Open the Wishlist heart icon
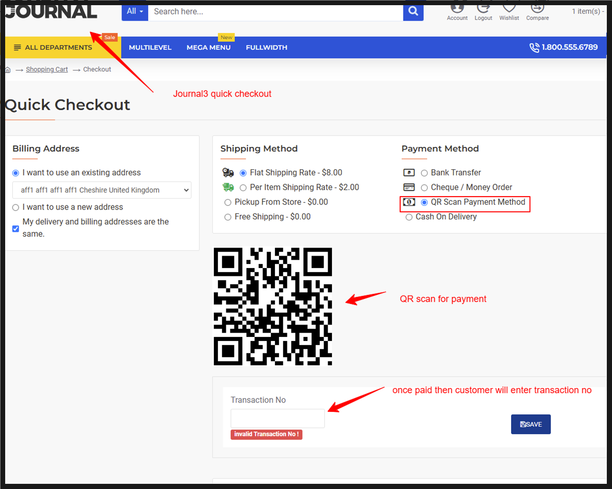Screen dimensions: 612x489 (x=509, y=8)
